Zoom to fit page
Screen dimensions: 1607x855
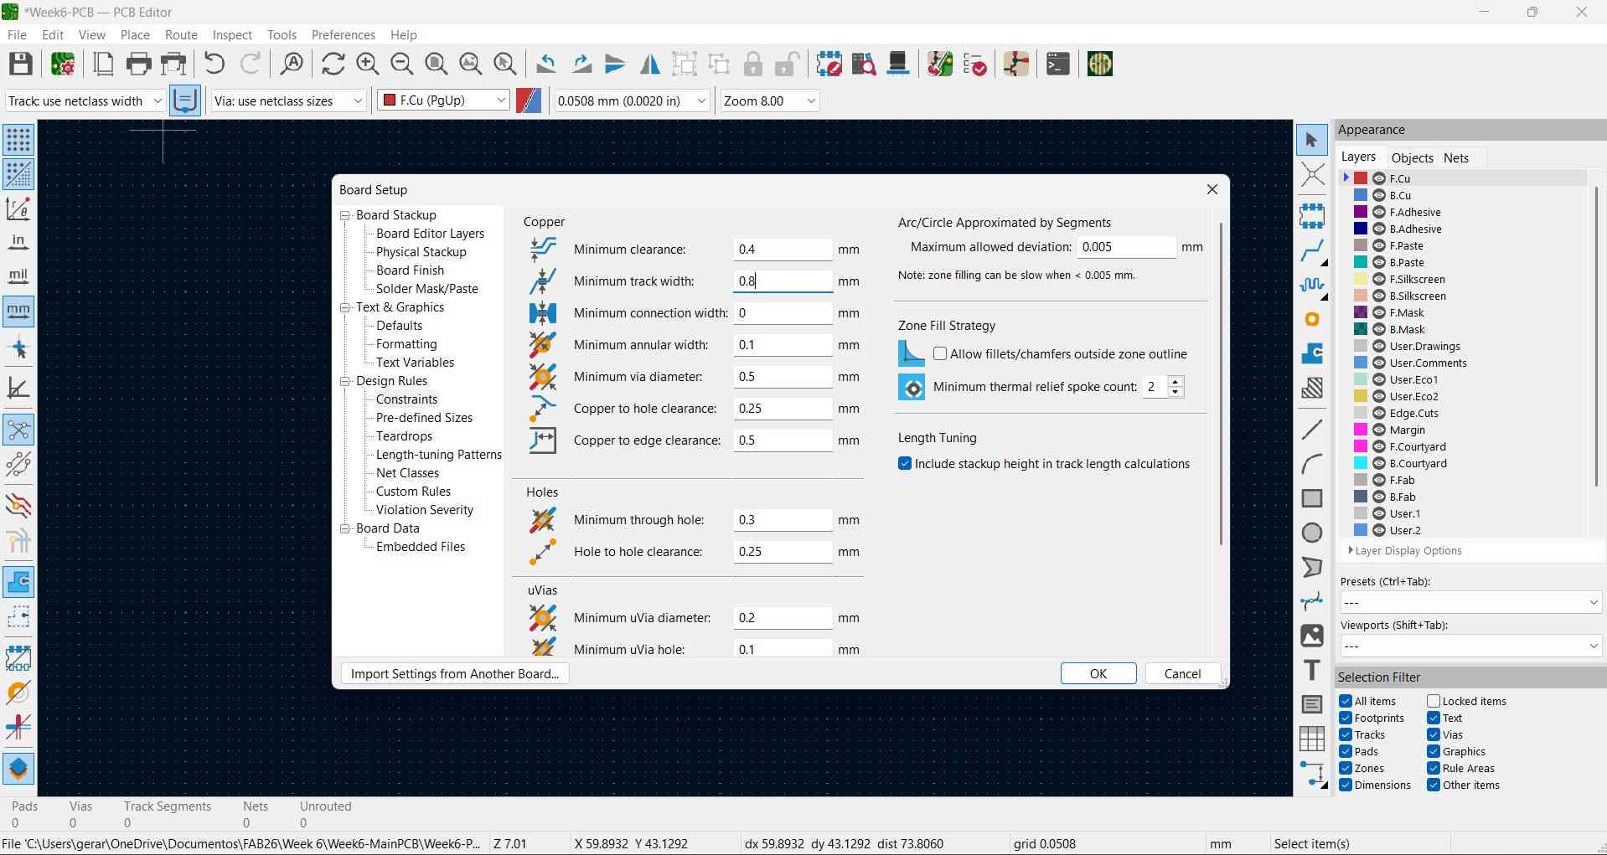click(436, 64)
